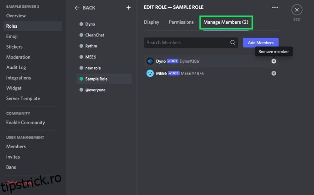Switch to the Display tab
Image resolution: width=314 pixels, height=195 pixels.
pyautogui.click(x=152, y=22)
